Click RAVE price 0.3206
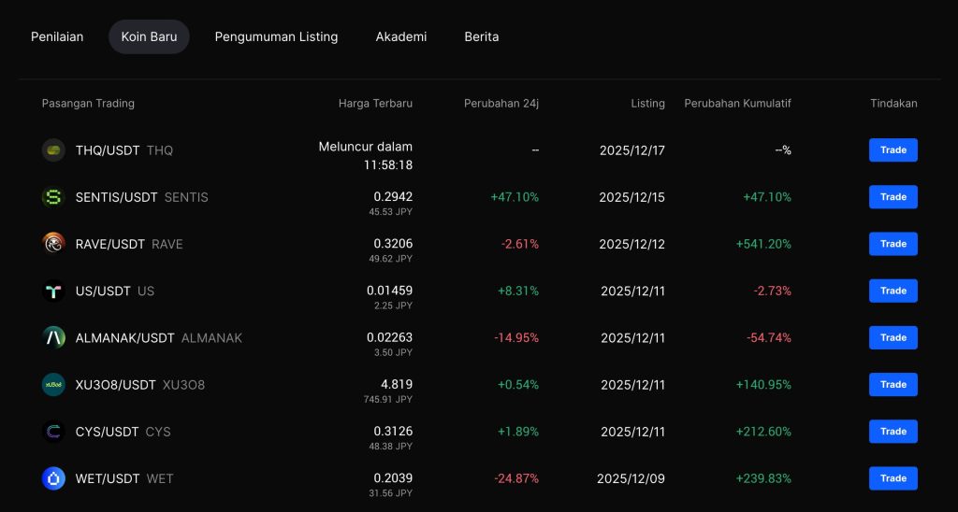The image size is (958, 512). click(x=393, y=244)
